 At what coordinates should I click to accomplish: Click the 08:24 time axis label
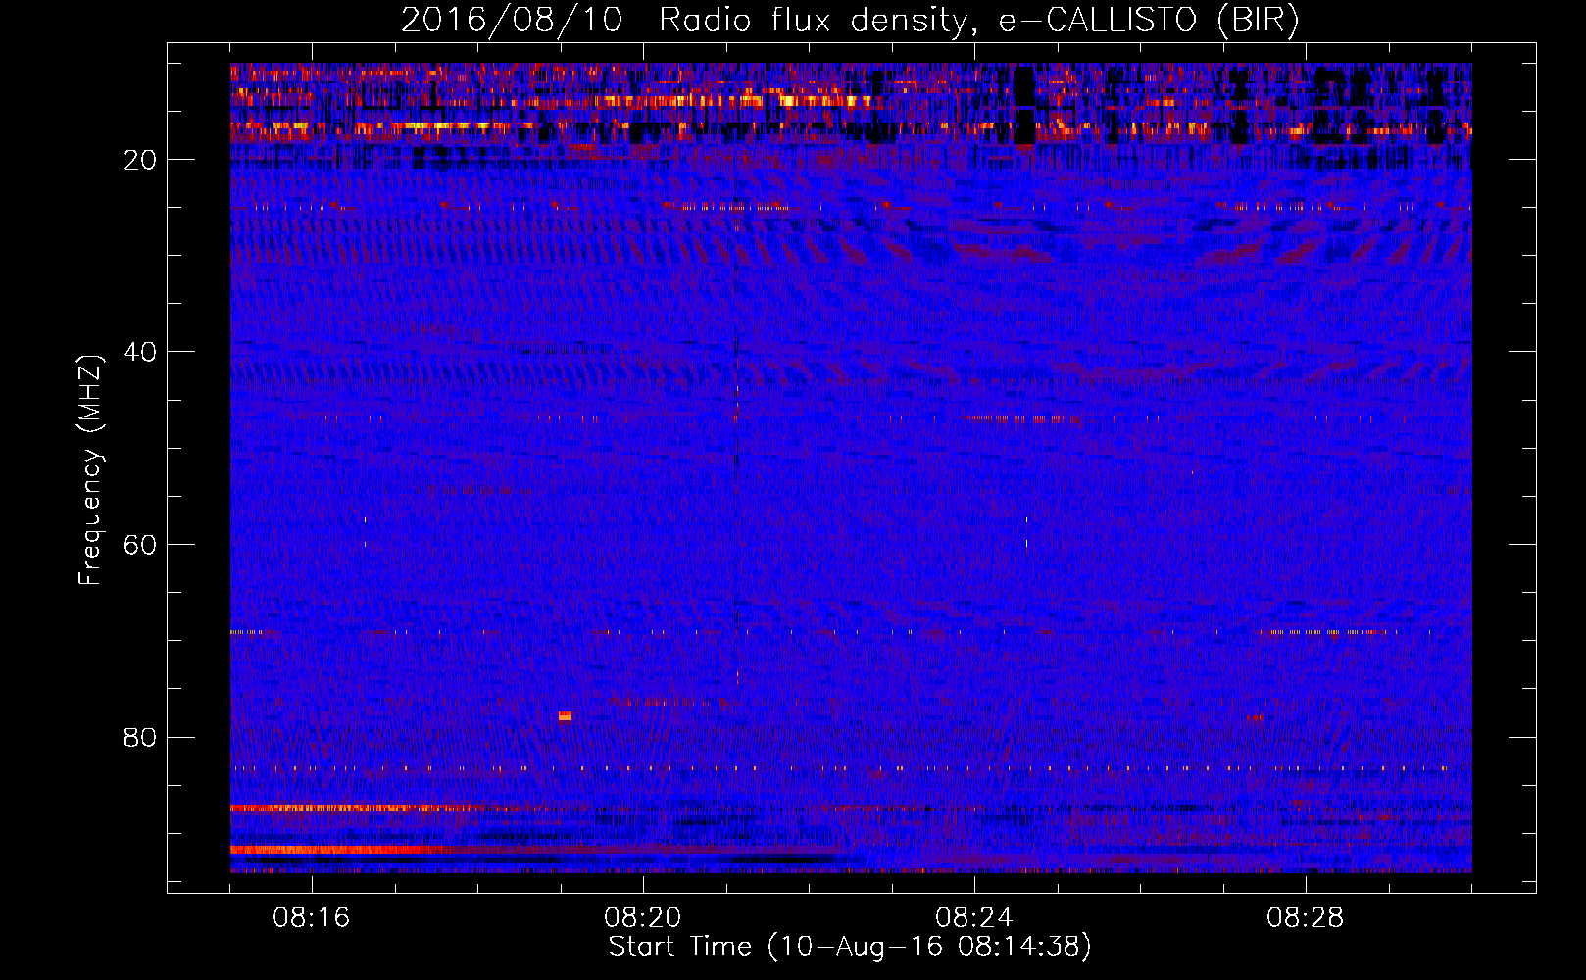coord(974,918)
